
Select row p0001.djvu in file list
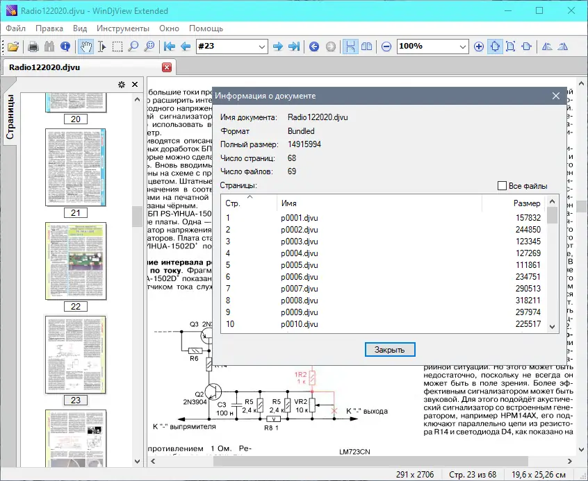[384, 218]
